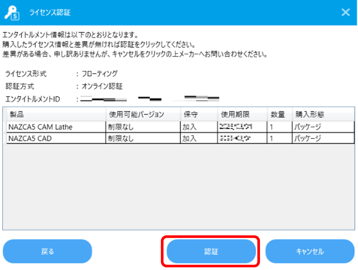This screenshot has width=358, height=270.
Task: Click パッケージ in the NAZCA5 CAM Lathe row
Action: point(307,127)
